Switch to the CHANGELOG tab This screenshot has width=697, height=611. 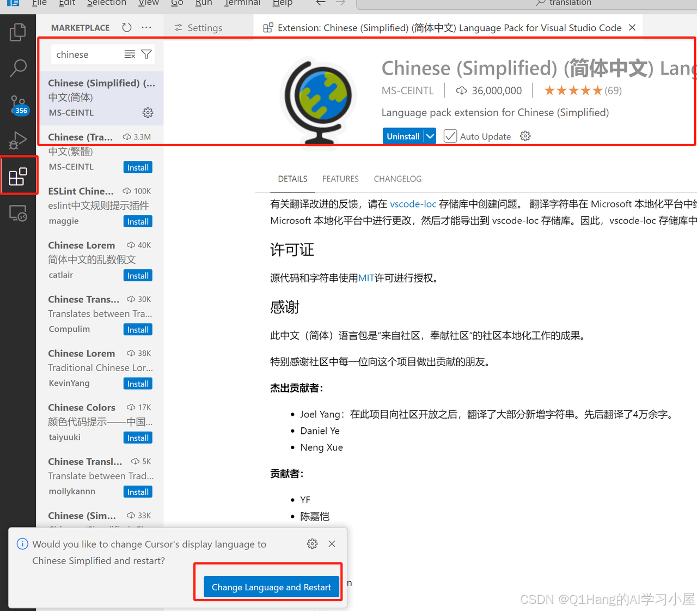click(398, 179)
